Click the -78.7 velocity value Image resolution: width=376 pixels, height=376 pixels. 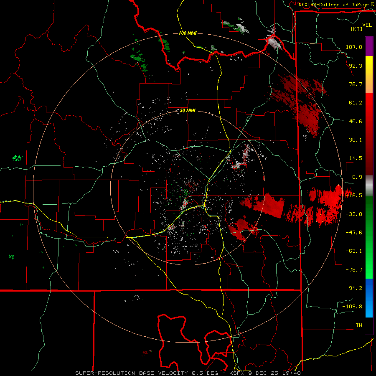354,270
